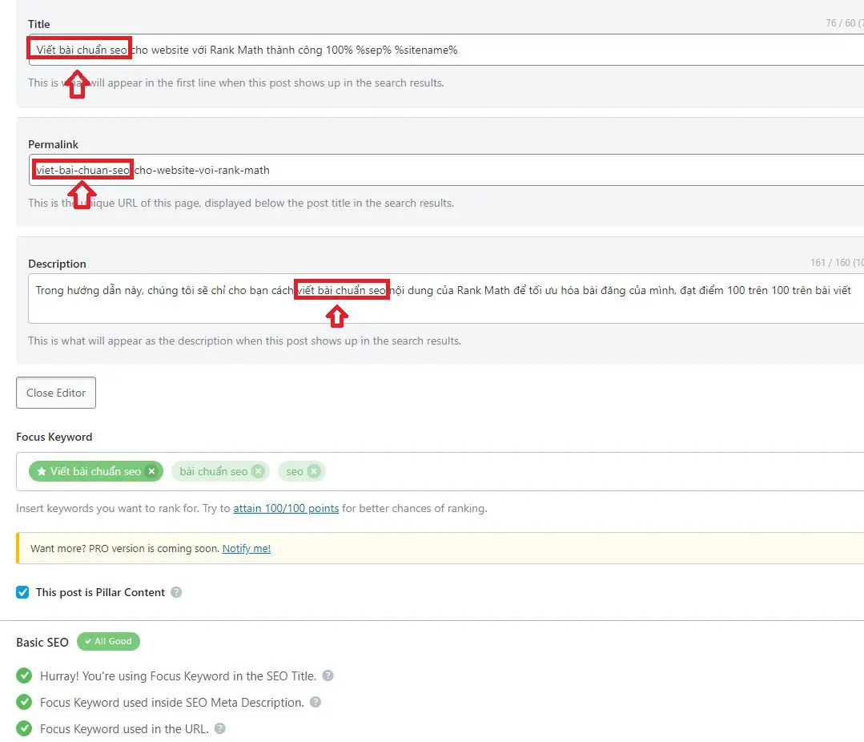Click the 'Focus Keyword' label

54,437
